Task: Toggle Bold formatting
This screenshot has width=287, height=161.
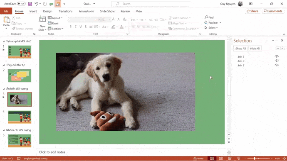Action: pyautogui.click(x=71, y=27)
